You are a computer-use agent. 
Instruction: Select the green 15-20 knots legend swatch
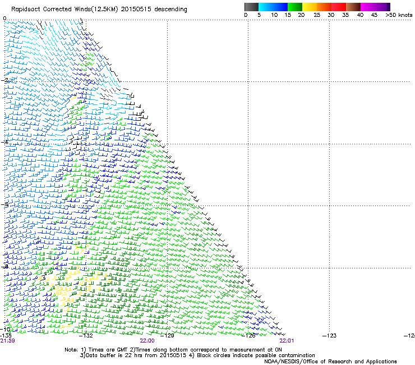(295, 7)
